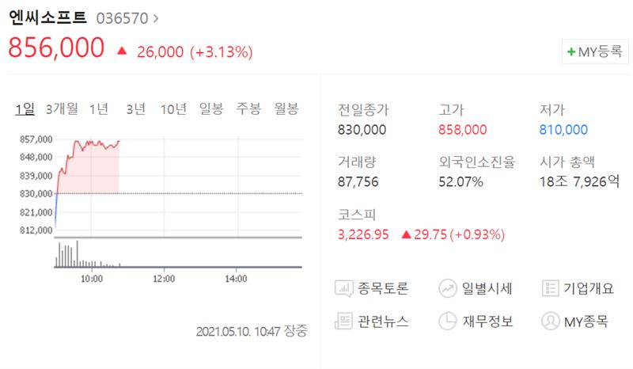This screenshot has height=369, width=633.
Task: Switch chart to 3개월 period
Action: pos(62,108)
